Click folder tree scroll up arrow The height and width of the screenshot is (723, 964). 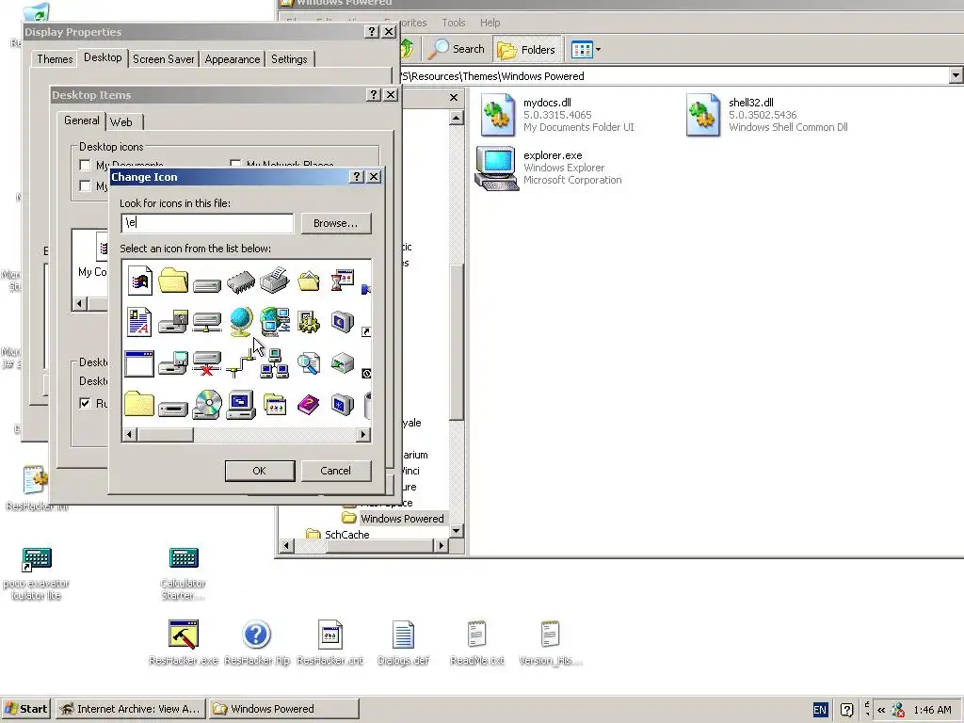(457, 118)
